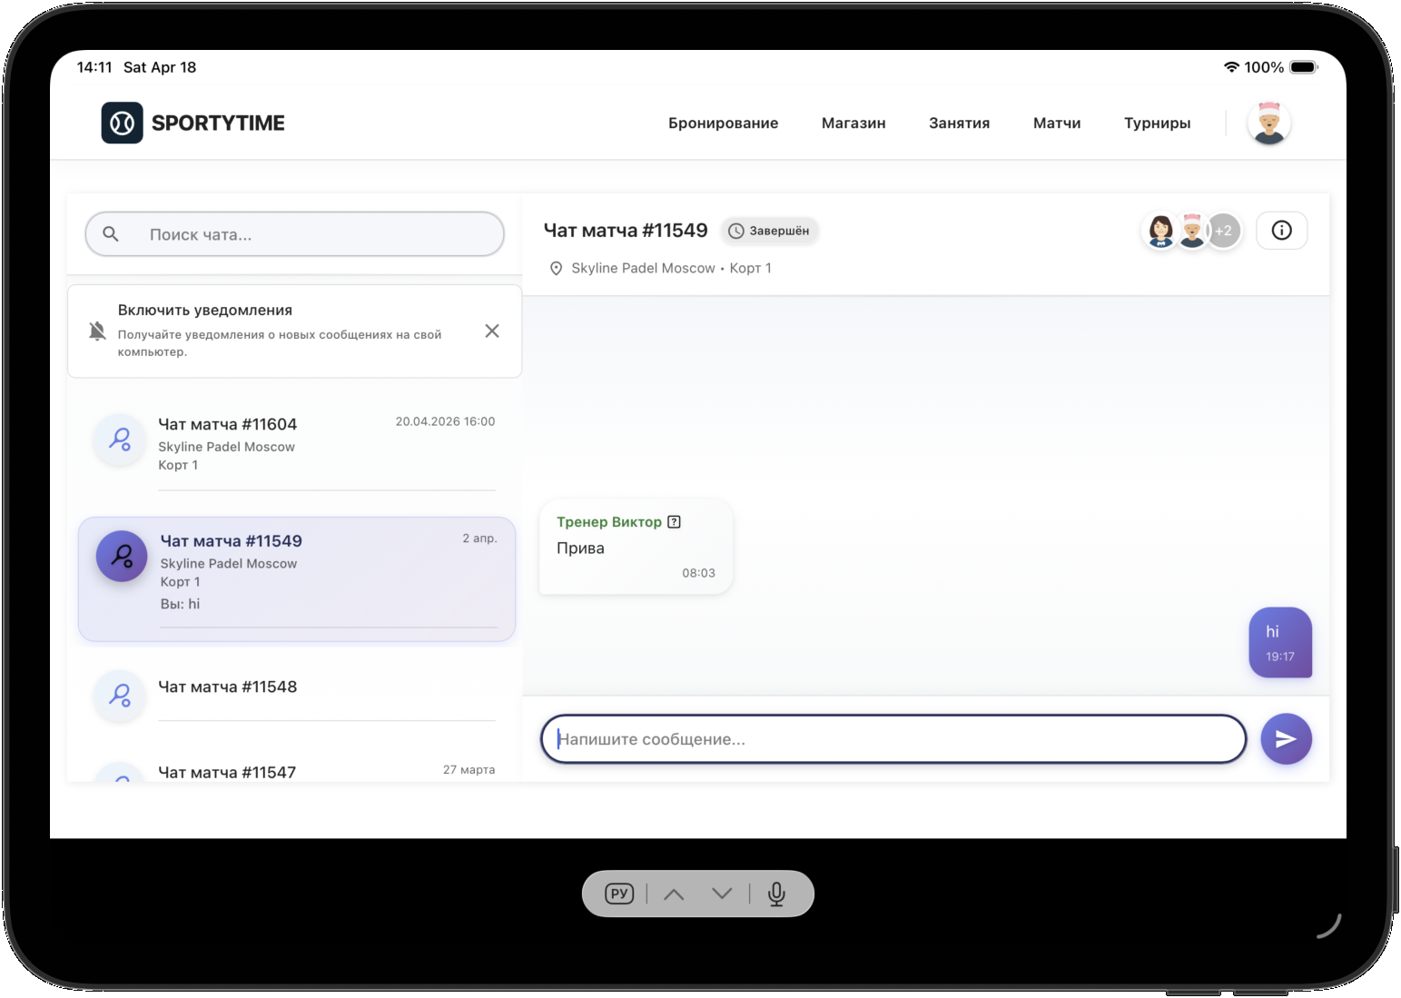Dismiss the notifications banner

pos(492,331)
